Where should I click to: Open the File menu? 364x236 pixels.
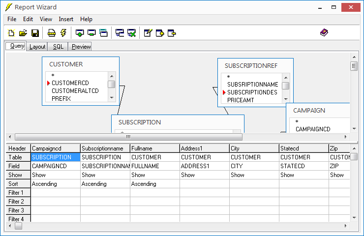(x=12, y=19)
